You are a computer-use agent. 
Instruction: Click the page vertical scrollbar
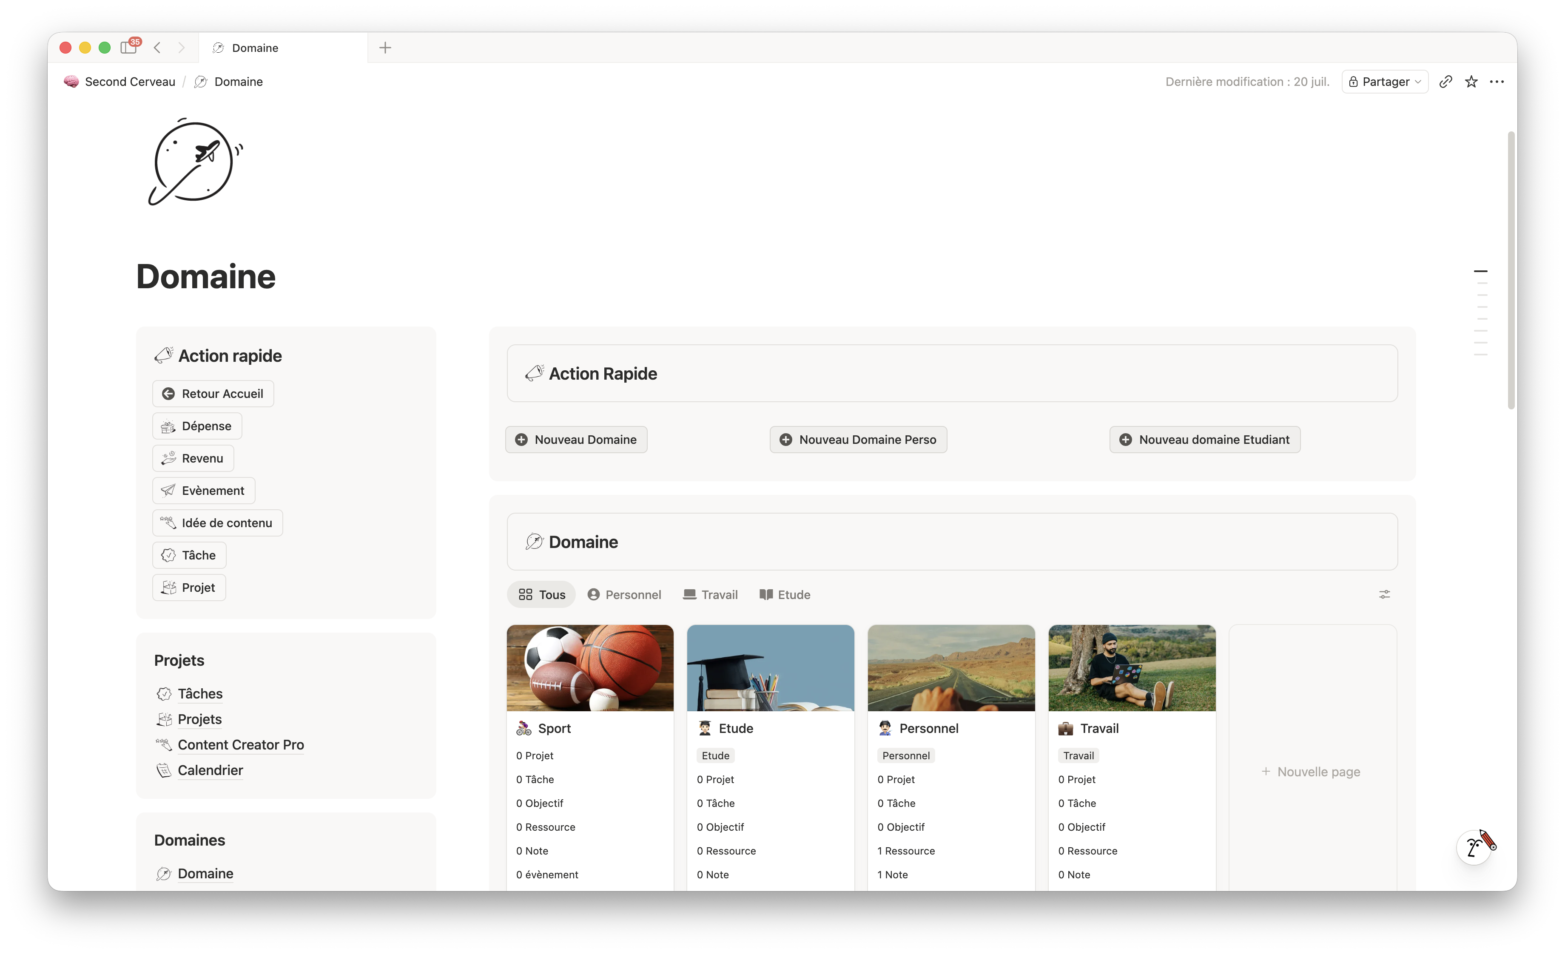pyautogui.click(x=1511, y=271)
